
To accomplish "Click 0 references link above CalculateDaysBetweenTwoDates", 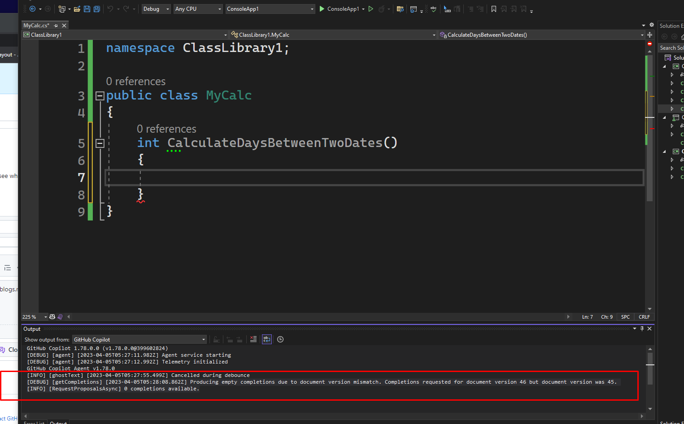I will click(166, 129).
